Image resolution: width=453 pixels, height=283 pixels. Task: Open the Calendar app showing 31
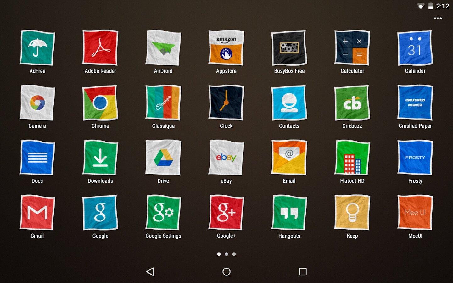[x=415, y=48]
